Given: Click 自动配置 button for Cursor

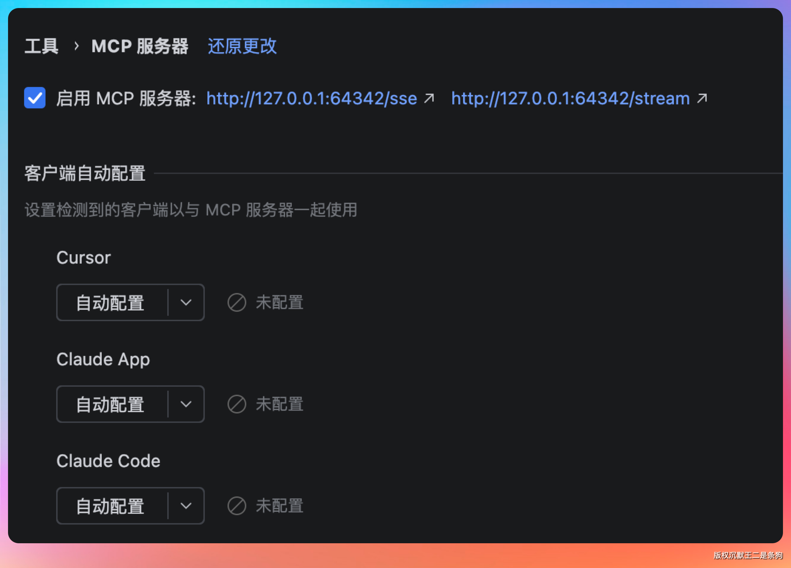Looking at the screenshot, I should coord(110,302).
